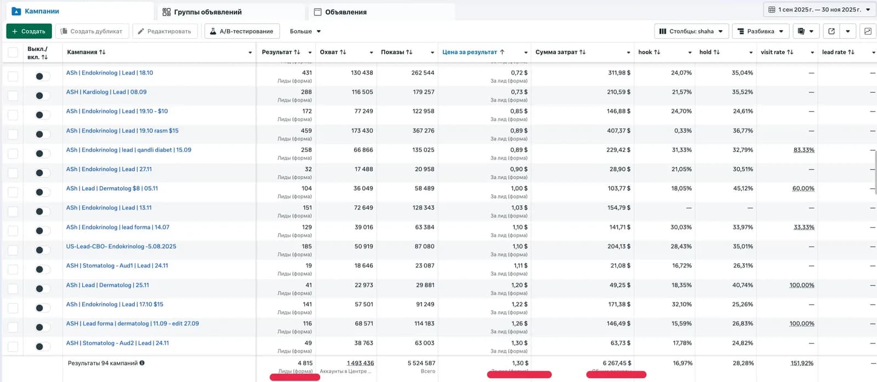Sort by Выкл./вкл. using its arrows icon
877x382 pixels.
pyautogui.click(x=44, y=57)
